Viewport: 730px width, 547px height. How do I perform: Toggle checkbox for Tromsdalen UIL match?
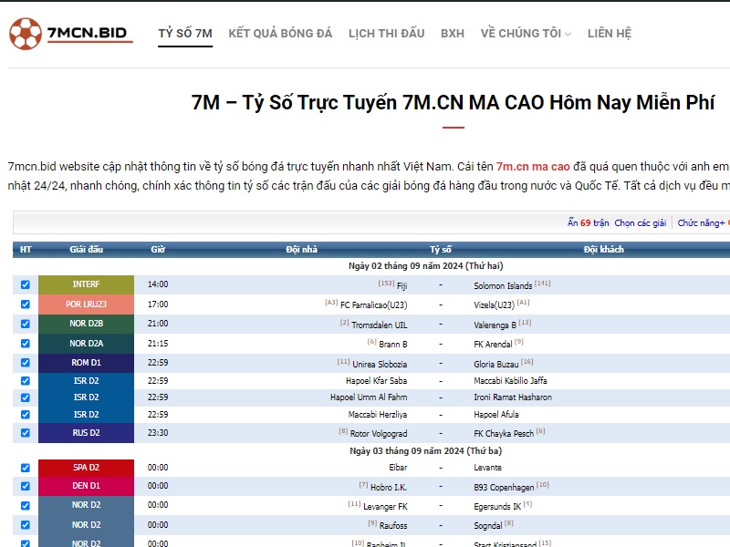[26, 324]
